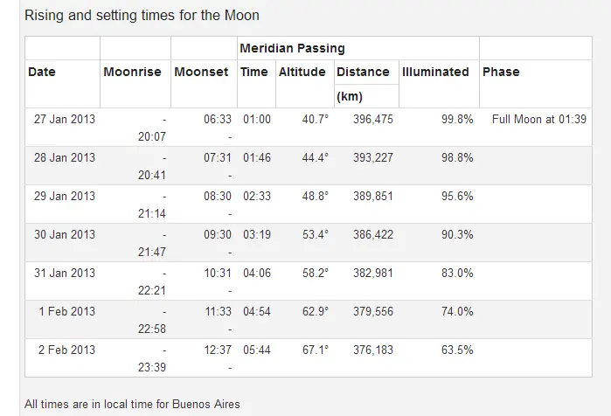Viewport: 611px width, 416px height.
Task: Click moonrise time 21:14
Action: pyautogui.click(x=152, y=213)
